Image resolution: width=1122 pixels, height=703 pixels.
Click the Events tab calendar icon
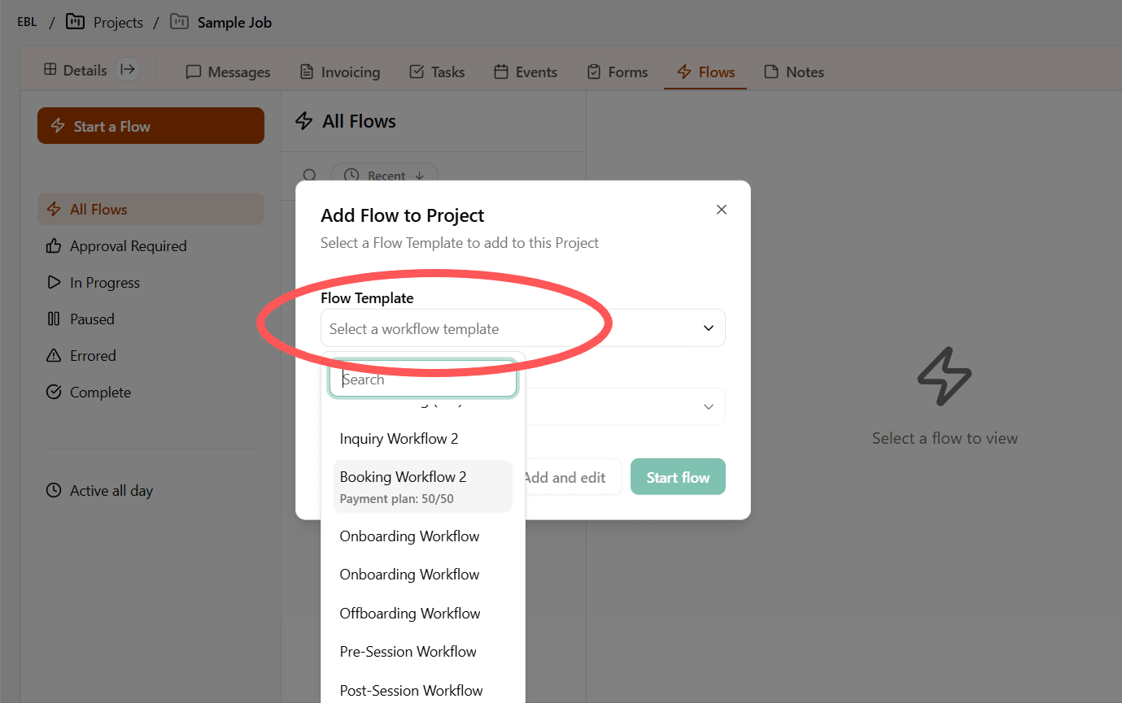click(501, 72)
